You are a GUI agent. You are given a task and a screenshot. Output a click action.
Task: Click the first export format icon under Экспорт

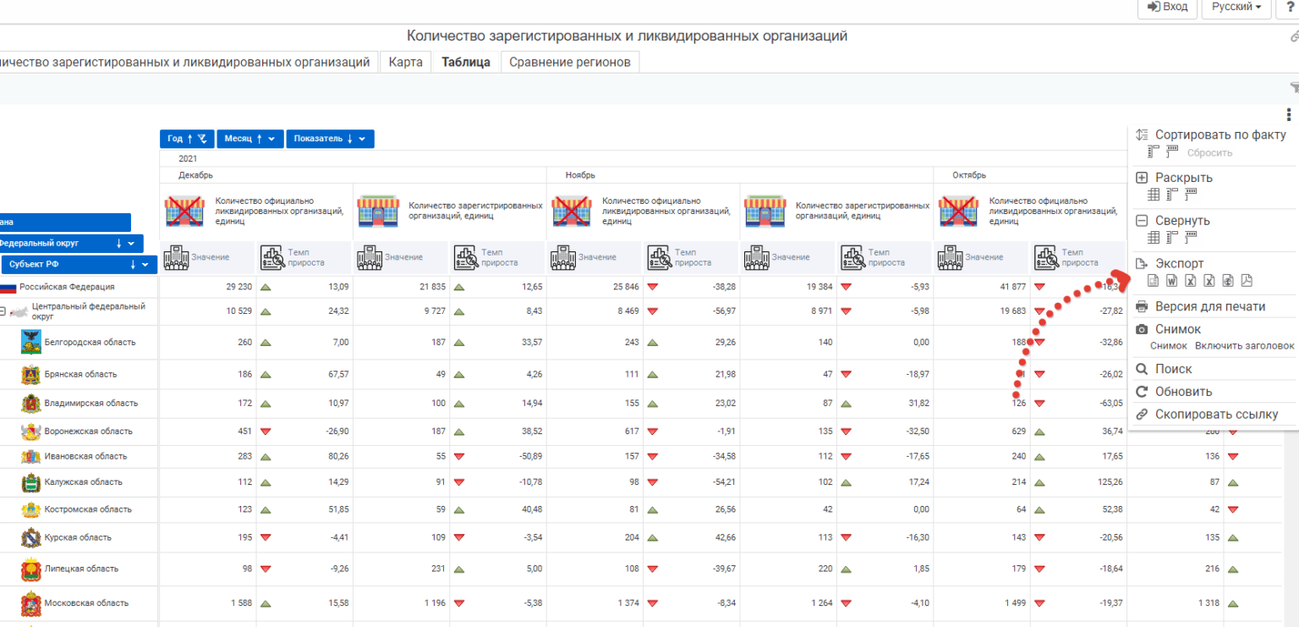[x=1153, y=281]
